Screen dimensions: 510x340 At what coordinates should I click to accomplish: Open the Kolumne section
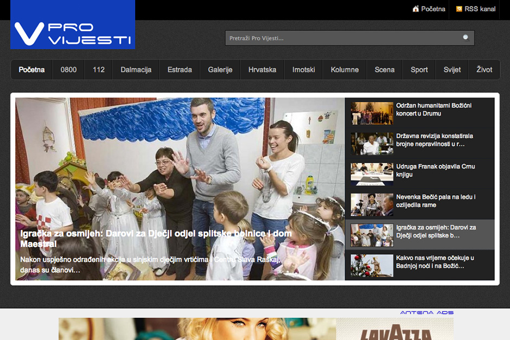(345, 70)
